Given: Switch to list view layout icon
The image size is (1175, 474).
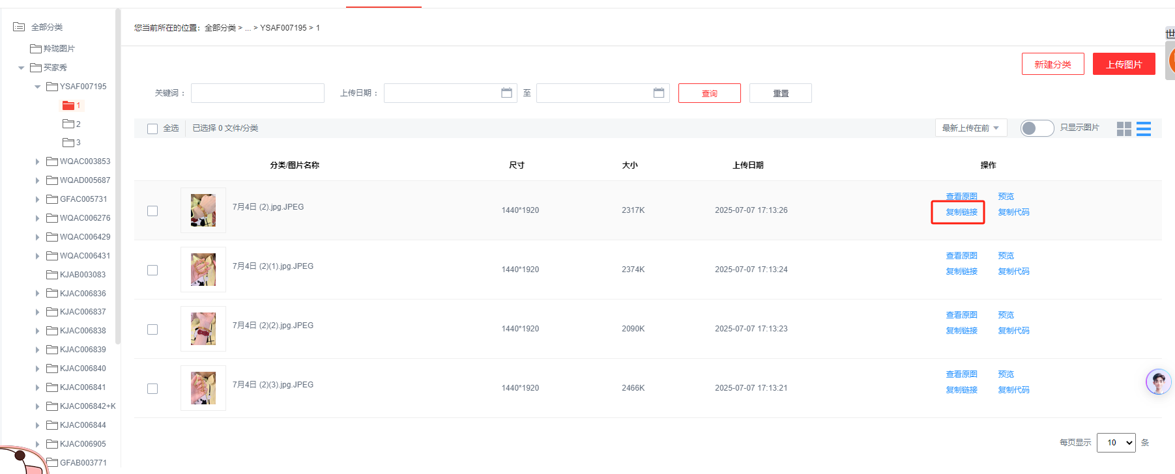Looking at the screenshot, I should coord(1143,129).
